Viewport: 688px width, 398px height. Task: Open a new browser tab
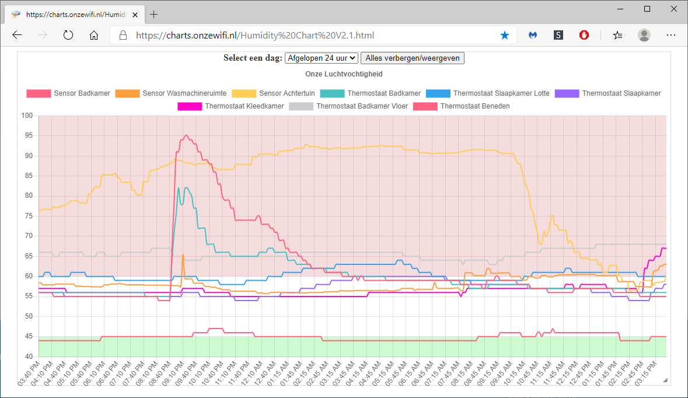pyautogui.click(x=153, y=15)
